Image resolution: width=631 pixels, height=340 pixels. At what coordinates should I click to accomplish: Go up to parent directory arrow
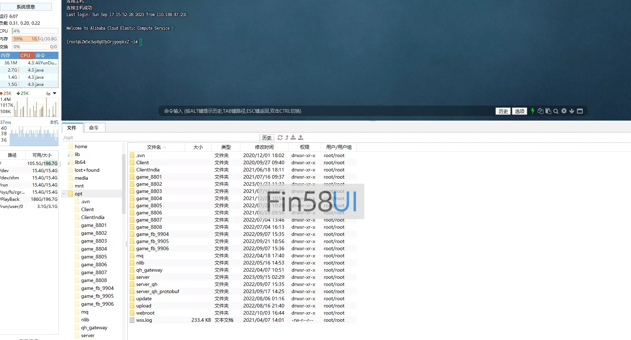[287, 137]
